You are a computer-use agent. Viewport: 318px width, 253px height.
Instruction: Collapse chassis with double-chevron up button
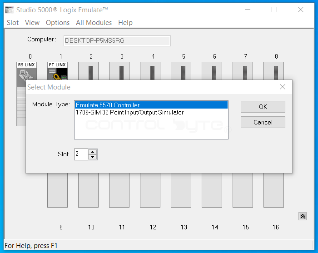(303, 216)
